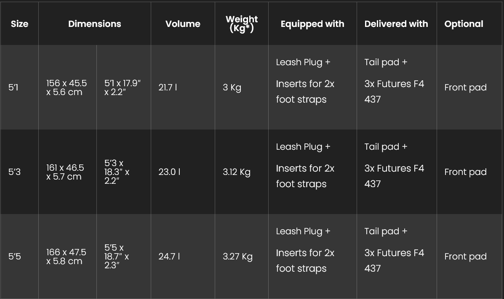Click the 21.7 l volume value
504x299 pixels.
pyautogui.click(x=168, y=87)
